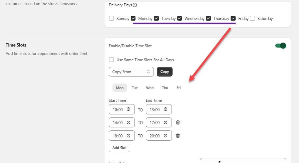Open clock picker for 17:00 end time
299x163 pixels.
[166, 122]
